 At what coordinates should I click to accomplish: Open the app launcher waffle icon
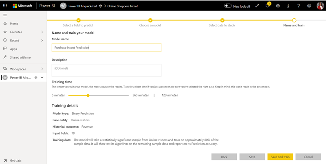(5, 6)
